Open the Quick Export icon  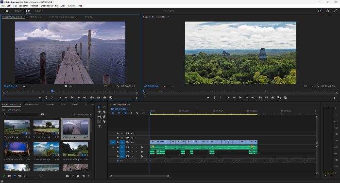click(x=327, y=11)
